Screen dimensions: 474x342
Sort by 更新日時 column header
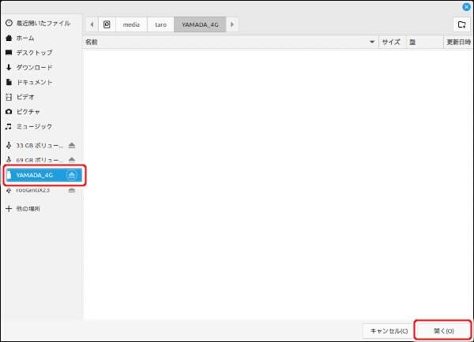click(x=457, y=43)
